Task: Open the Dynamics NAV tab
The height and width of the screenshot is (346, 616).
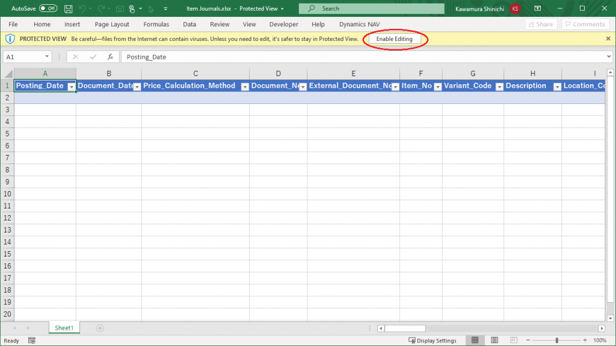Action: click(x=360, y=24)
